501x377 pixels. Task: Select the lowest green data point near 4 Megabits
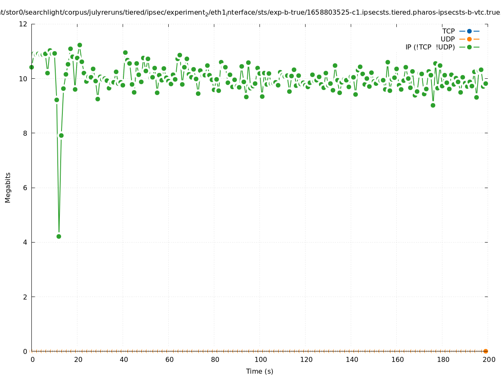[59, 236]
